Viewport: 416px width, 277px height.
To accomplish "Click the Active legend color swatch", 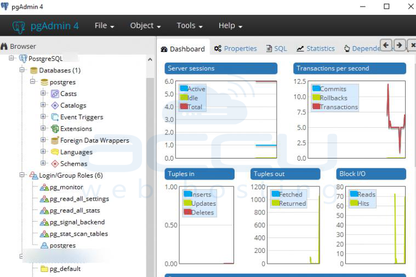I will [x=184, y=88].
